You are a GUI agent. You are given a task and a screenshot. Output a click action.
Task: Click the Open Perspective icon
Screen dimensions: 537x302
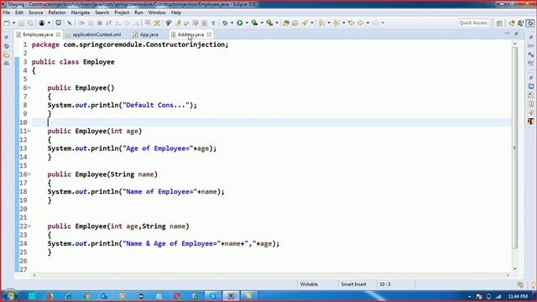499,23
